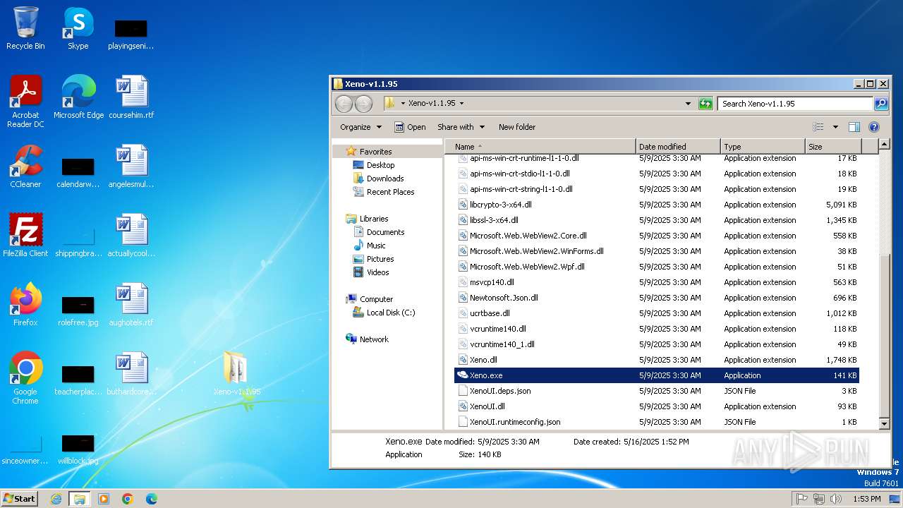Select the angelesmul... document on desktop
The width and height of the screenshot is (903, 508).
(131, 167)
